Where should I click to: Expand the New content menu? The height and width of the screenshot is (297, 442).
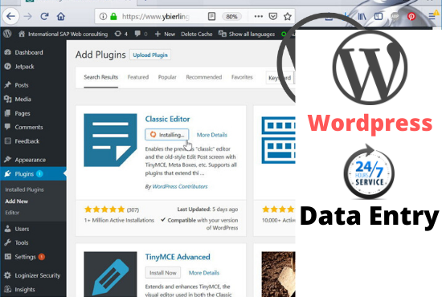165,34
